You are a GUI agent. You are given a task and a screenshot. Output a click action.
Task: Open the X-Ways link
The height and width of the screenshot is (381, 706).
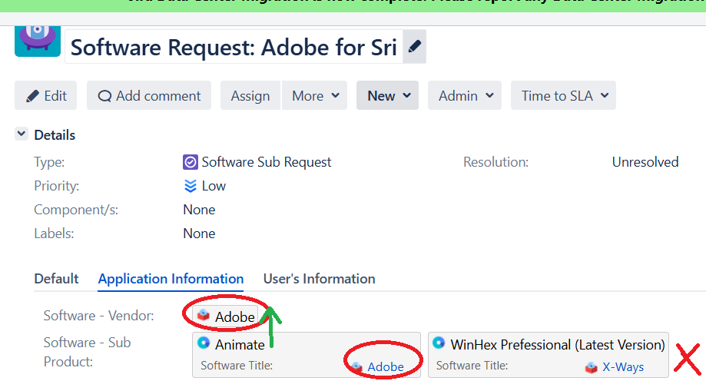(623, 366)
